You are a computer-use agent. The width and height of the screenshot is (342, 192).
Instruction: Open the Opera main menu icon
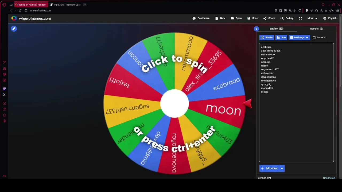(x=4, y=5)
